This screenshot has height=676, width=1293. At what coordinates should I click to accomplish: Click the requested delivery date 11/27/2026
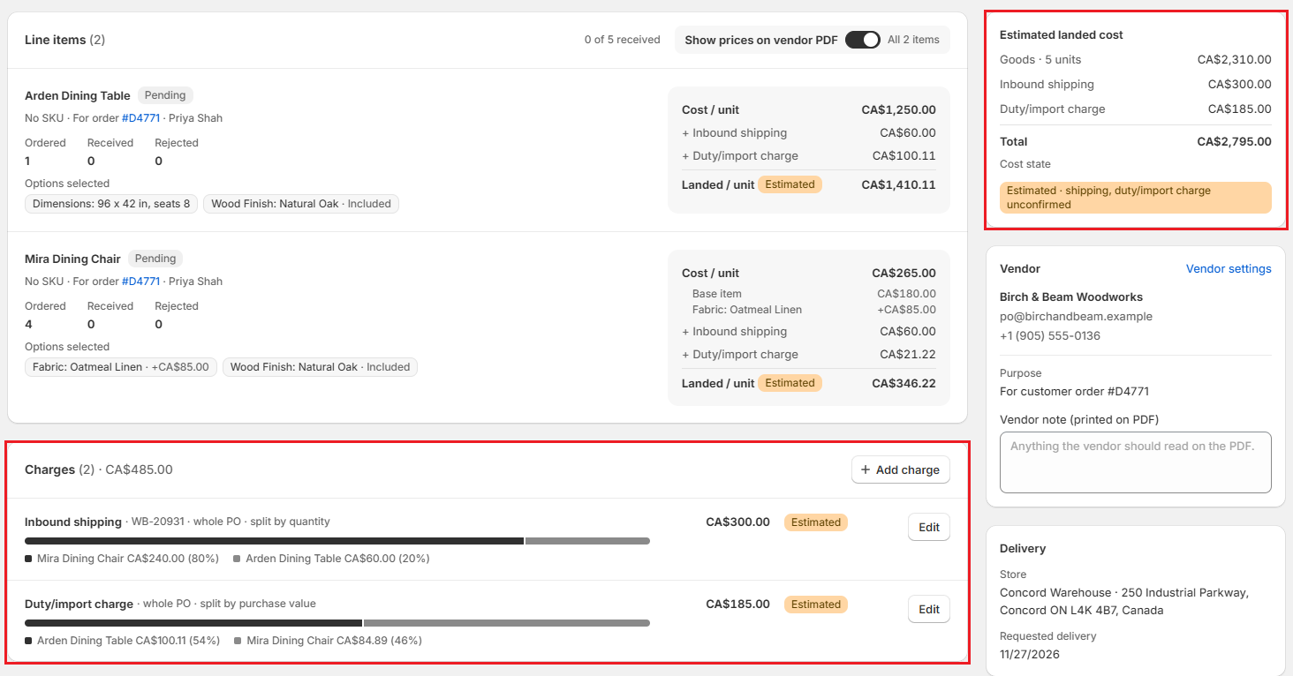pyautogui.click(x=1030, y=655)
